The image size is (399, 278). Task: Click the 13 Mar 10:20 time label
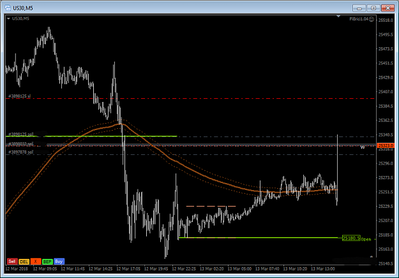pyautogui.click(x=295, y=268)
